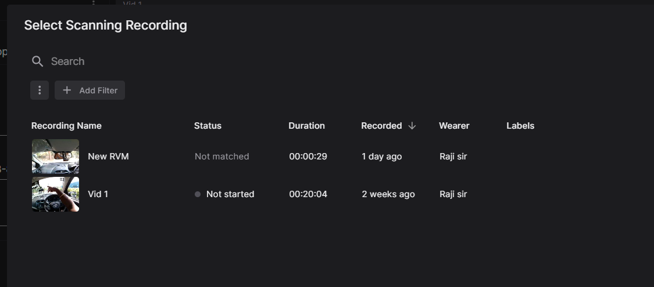654x287 pixels.
Task: Sort by Status column header
Action: coord(208,126)
